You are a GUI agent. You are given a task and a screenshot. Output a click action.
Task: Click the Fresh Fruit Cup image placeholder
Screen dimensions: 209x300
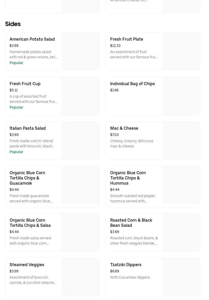81,96
